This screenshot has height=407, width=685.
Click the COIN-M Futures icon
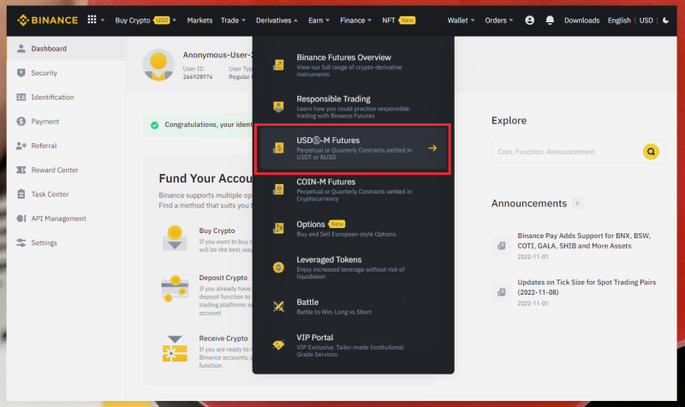[278, 189]
